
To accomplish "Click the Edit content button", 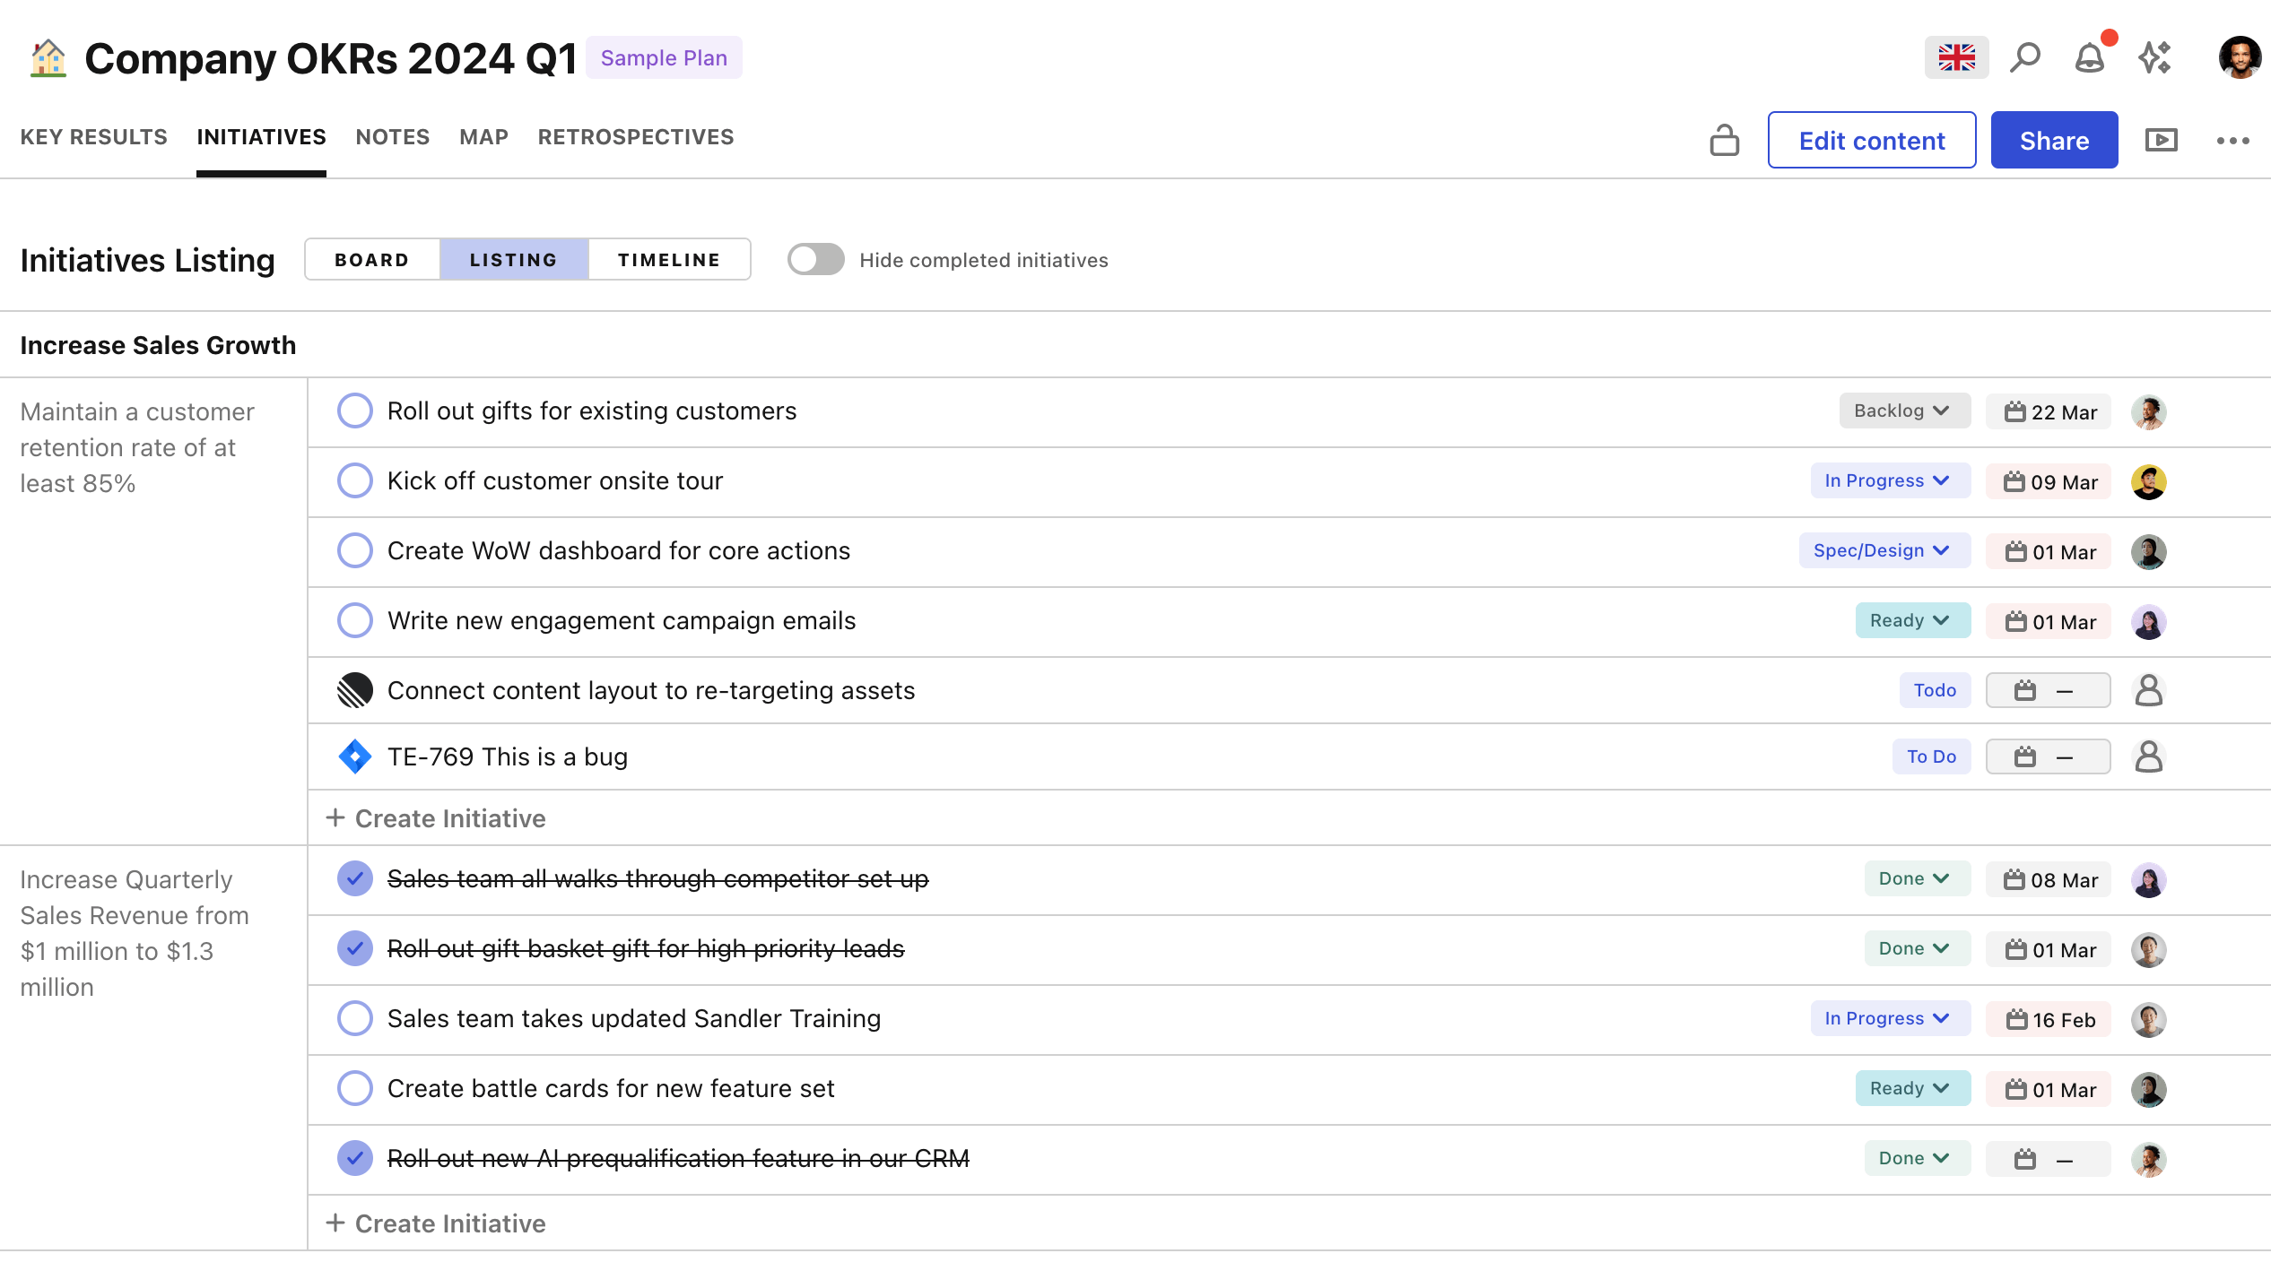I will pyautogui.click(x=1871, y=140).
